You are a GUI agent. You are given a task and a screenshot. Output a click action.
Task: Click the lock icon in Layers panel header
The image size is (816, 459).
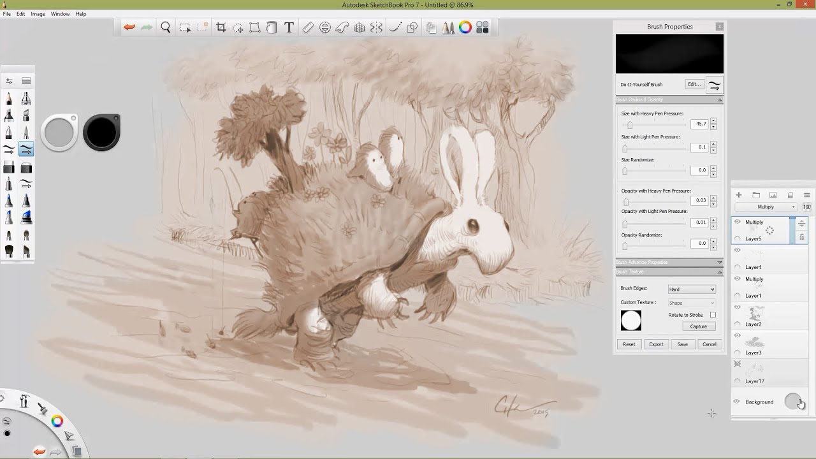(790, 195)
